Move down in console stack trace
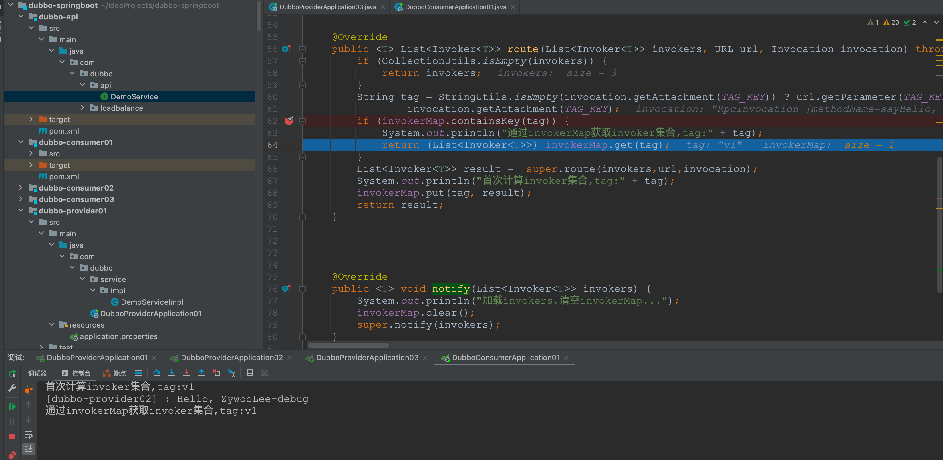943x460 pixels. [x=29, y=419]
